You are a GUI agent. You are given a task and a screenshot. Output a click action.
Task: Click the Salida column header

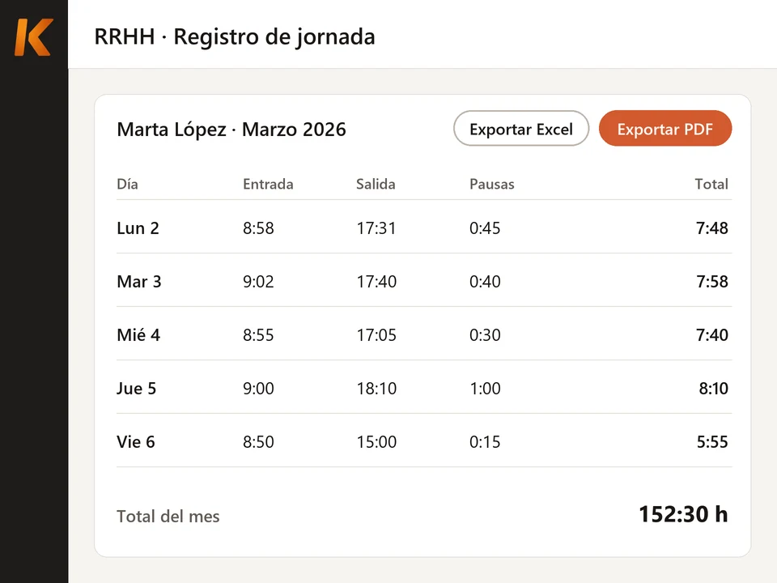pos(376,184)
